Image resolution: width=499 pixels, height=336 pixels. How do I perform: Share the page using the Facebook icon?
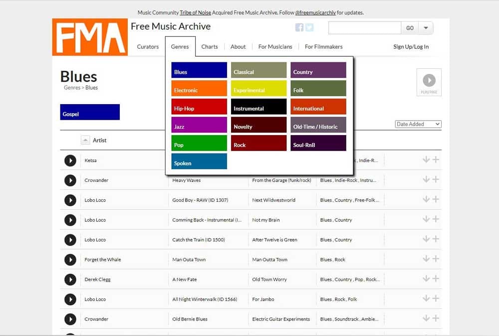pyautogui.click(x=298, y=27)
